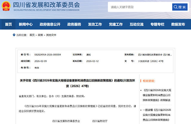Viewport: 191px width, 124px height.
Task: Open the 发改工作 menu
Action: [95, 24]
